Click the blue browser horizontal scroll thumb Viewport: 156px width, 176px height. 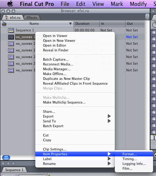pos(6,158)
